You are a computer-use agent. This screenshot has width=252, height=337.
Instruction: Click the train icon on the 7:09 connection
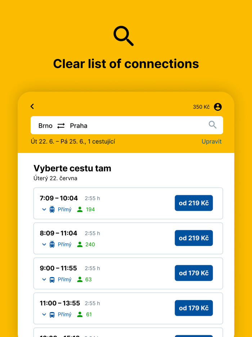51,209
